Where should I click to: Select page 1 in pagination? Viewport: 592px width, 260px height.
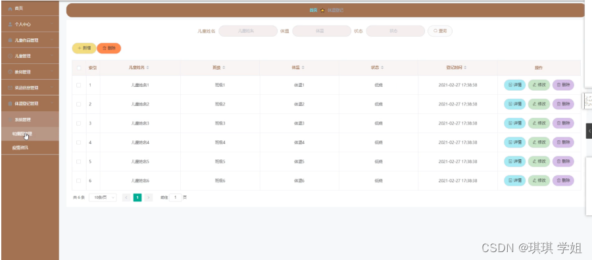137,197
